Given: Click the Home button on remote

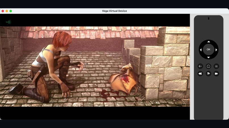Looking at the screenshot, I should 209,66.
